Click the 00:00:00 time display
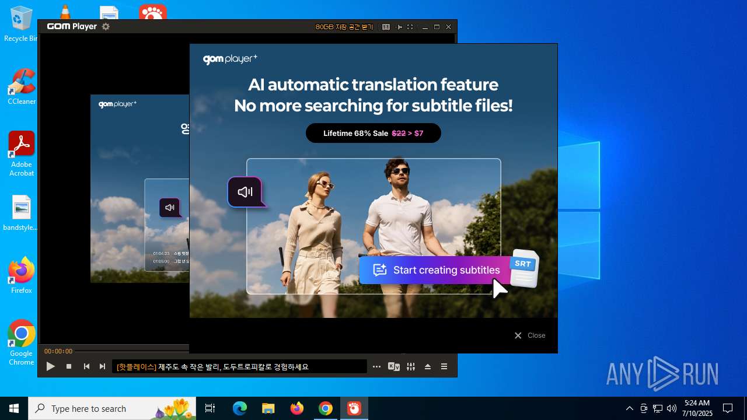Viewport: 747px width, 420px height. (x=58, y=351)
